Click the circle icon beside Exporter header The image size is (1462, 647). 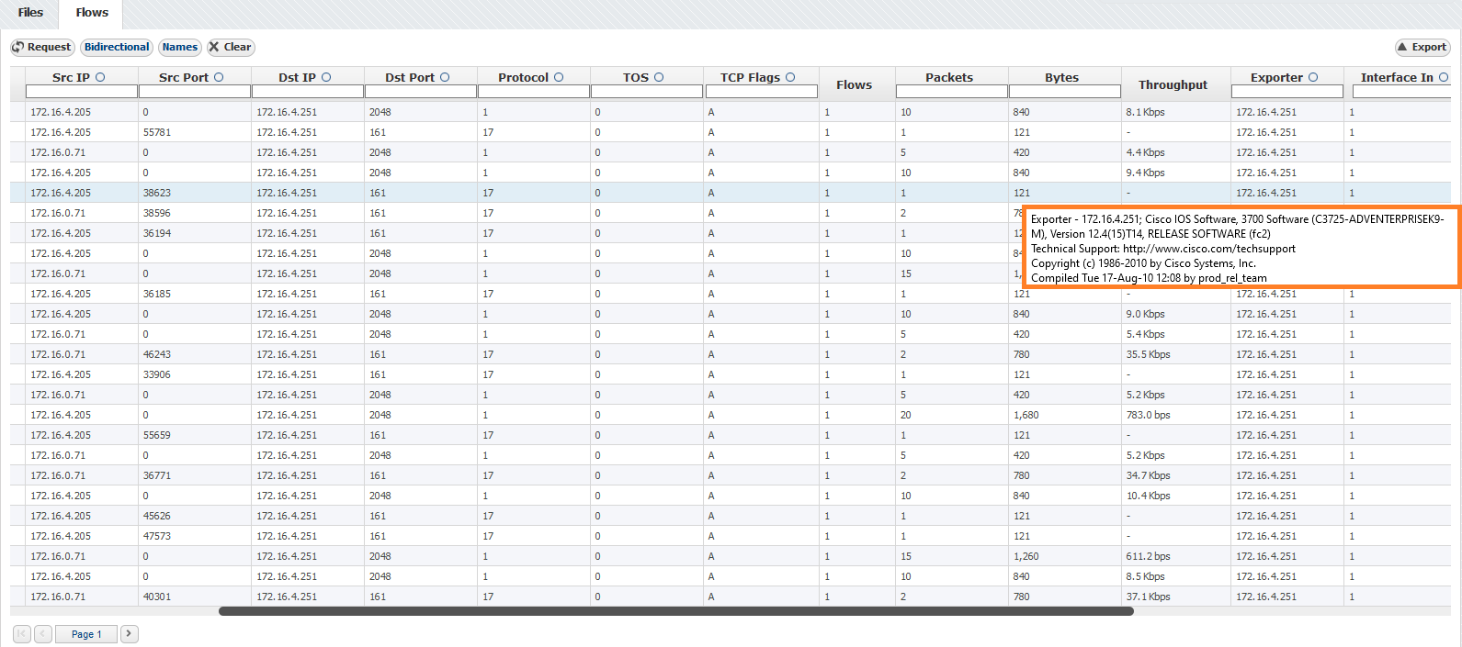[x=1313, y=77]
